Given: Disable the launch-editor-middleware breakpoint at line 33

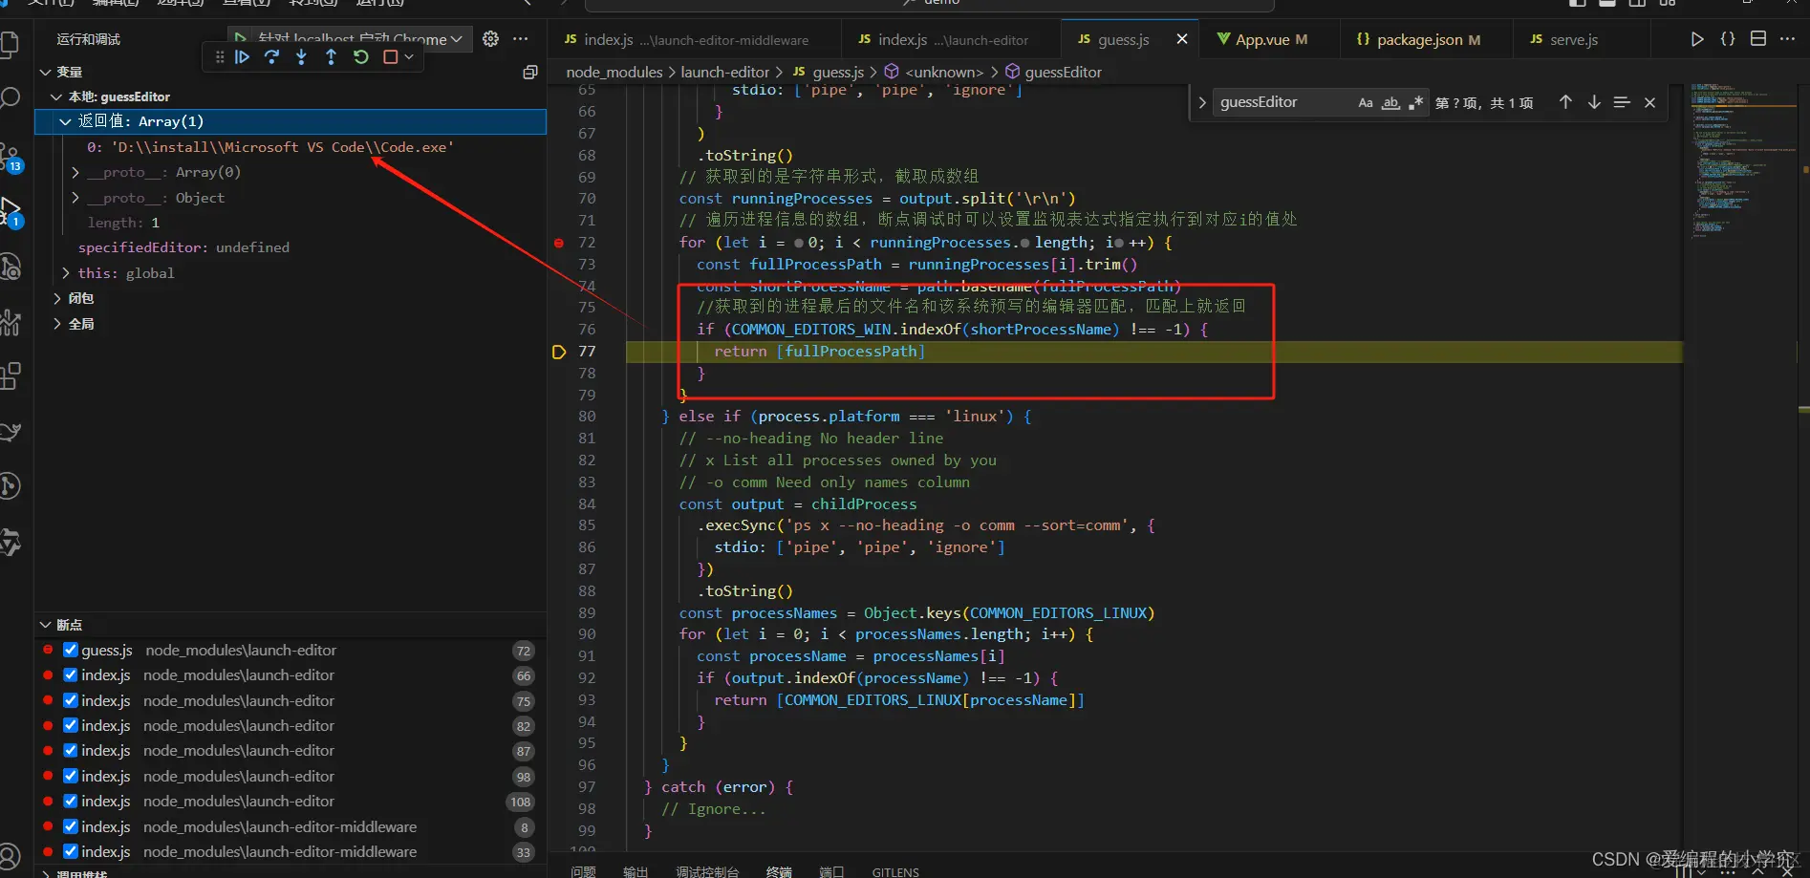Looking at the screenshot, I should point(71,851).
